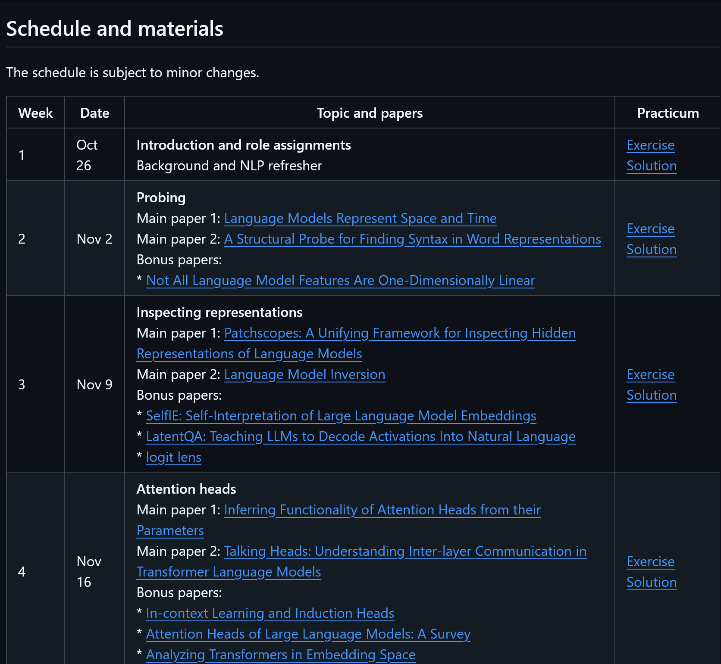Screen dimensions: 721x664
Task: Open 'Language Model Inversion' paper
Action: [304, 375]
